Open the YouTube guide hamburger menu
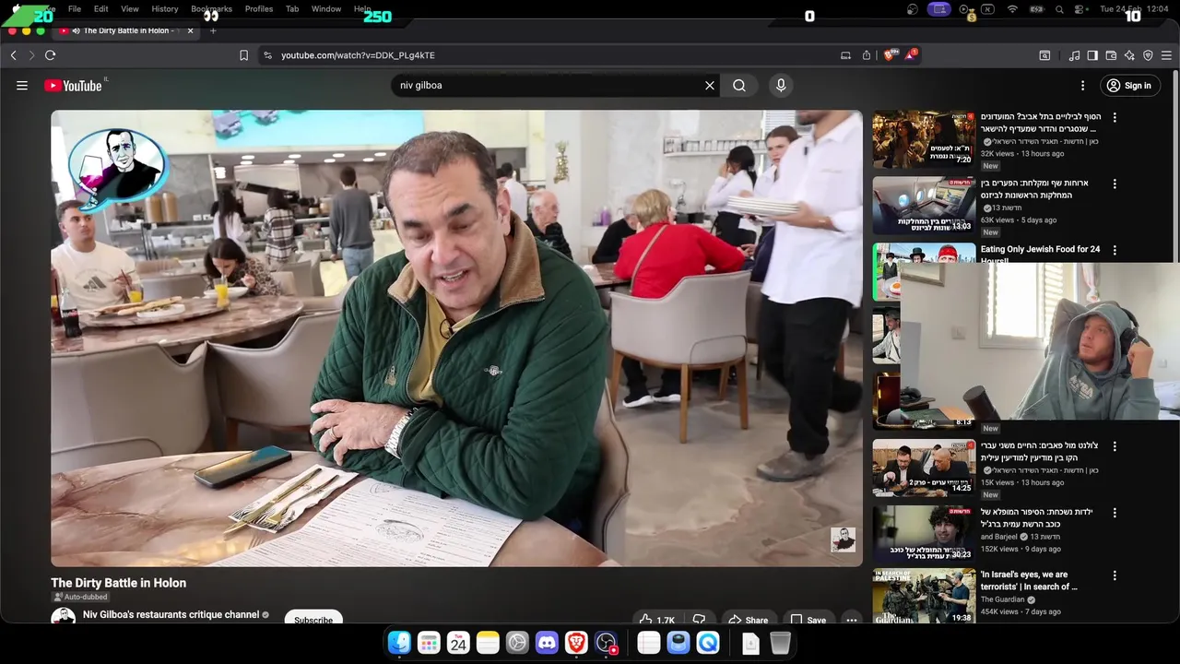Viewport: 1180px width, 664px height. point(22,86)
